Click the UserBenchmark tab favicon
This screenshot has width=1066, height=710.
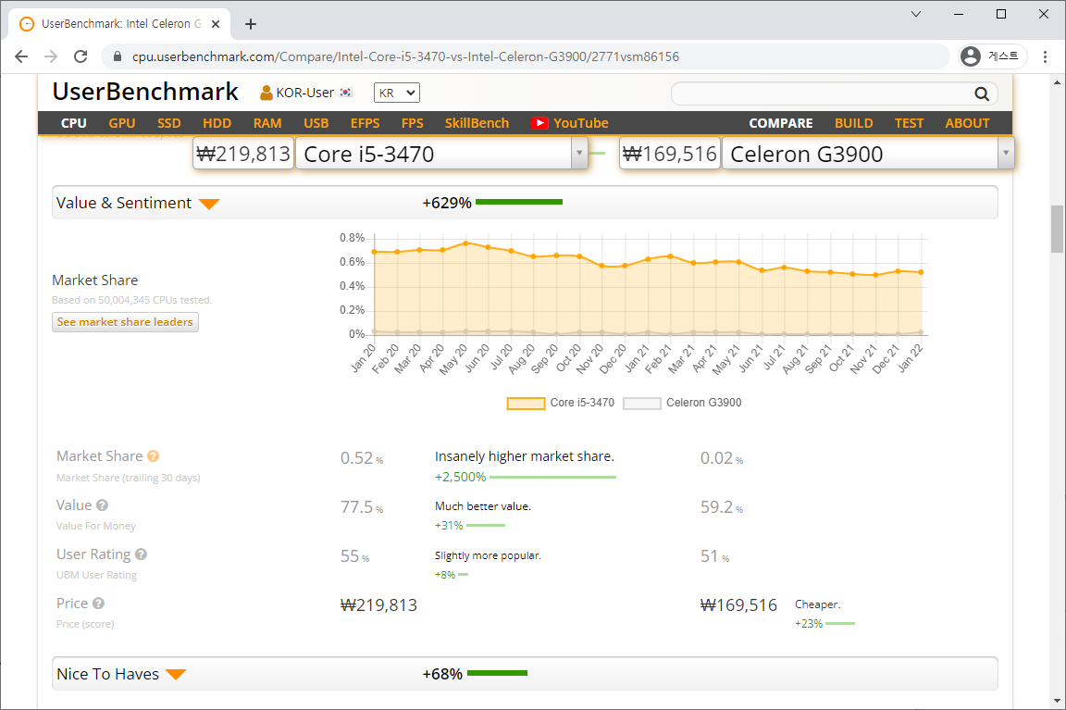pyautogui.click(x=27, y=24)
